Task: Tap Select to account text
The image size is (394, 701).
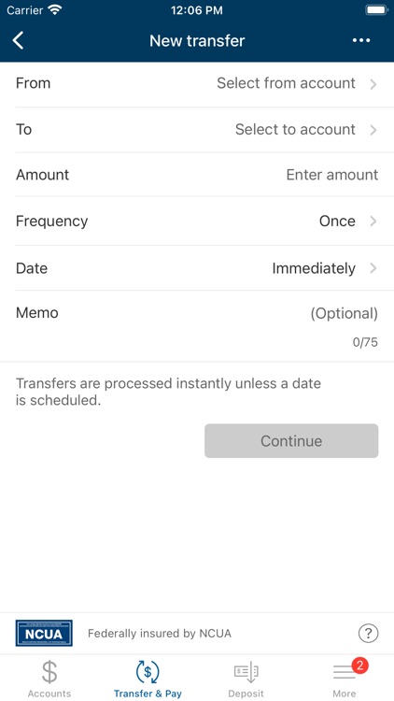Action: 295,130
